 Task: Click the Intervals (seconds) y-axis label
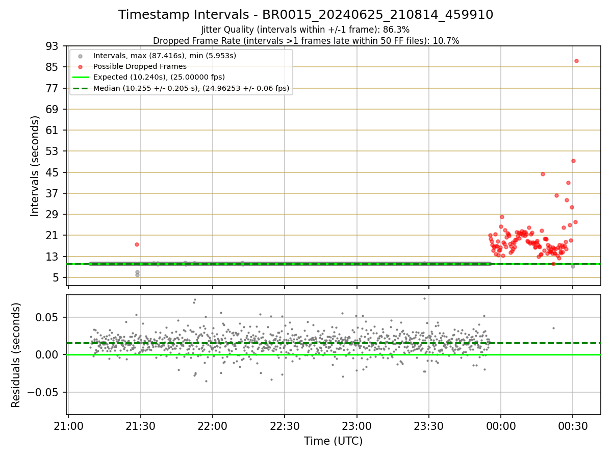35,166
